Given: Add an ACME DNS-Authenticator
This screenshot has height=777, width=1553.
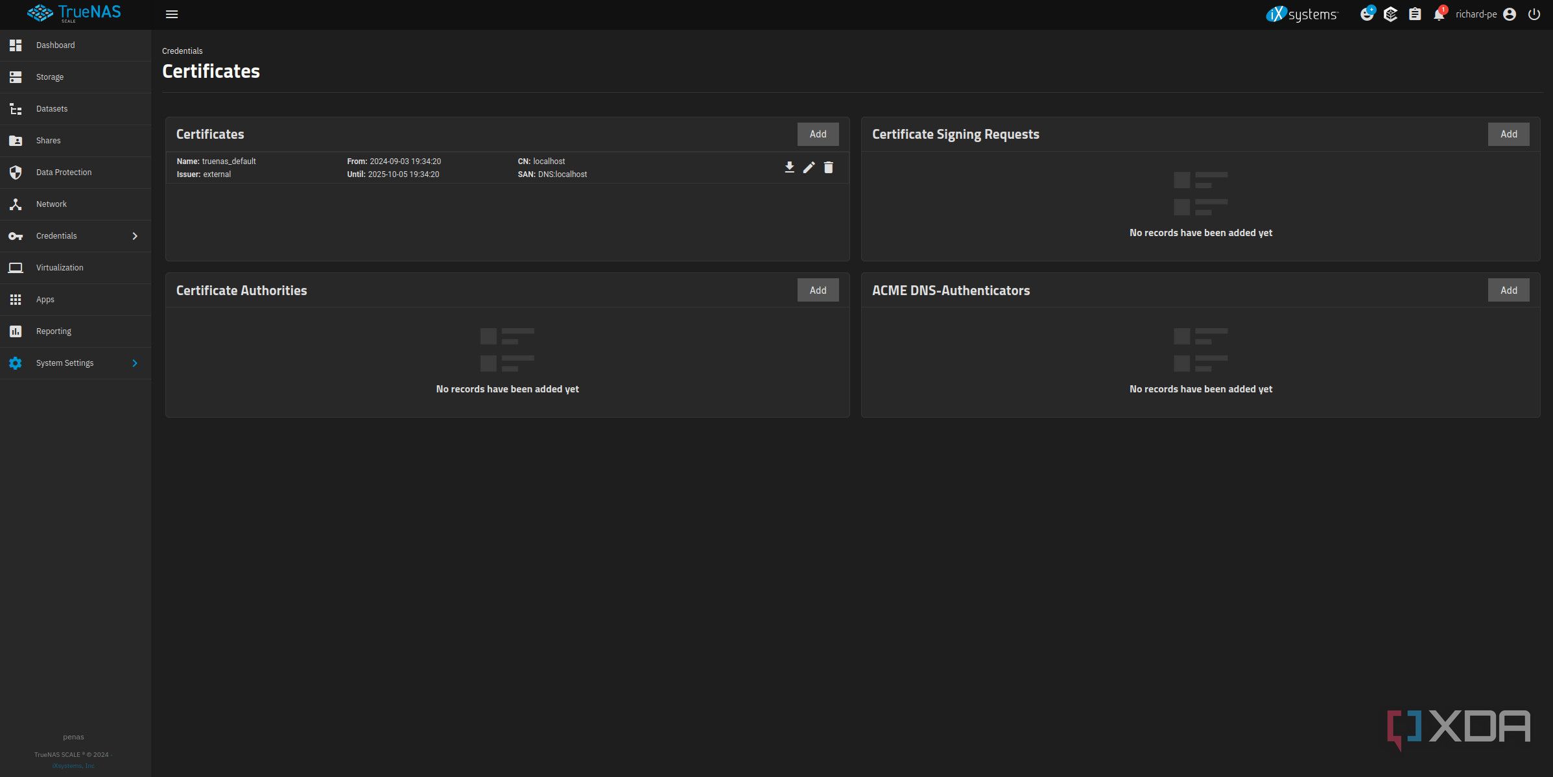Looking at the screenshot, I should tap(1508, 291).
